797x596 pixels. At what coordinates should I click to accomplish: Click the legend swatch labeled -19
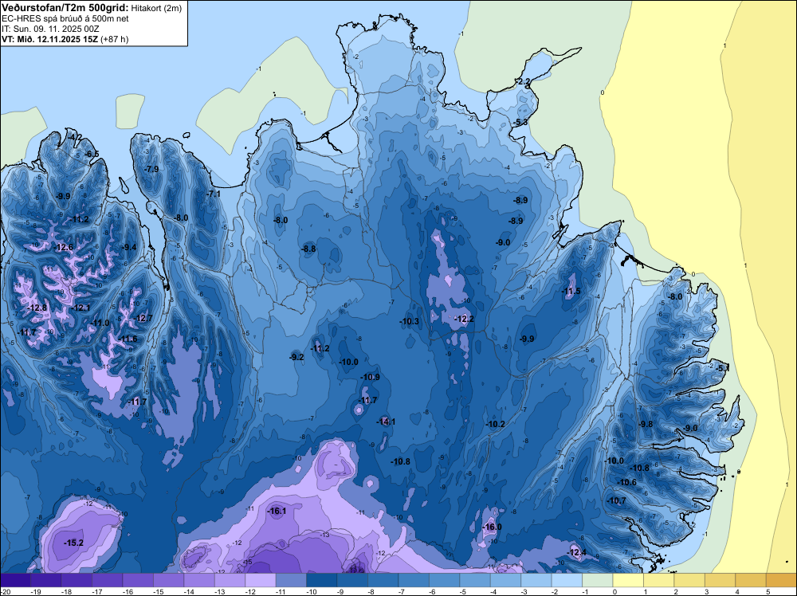tap(45, 580)
